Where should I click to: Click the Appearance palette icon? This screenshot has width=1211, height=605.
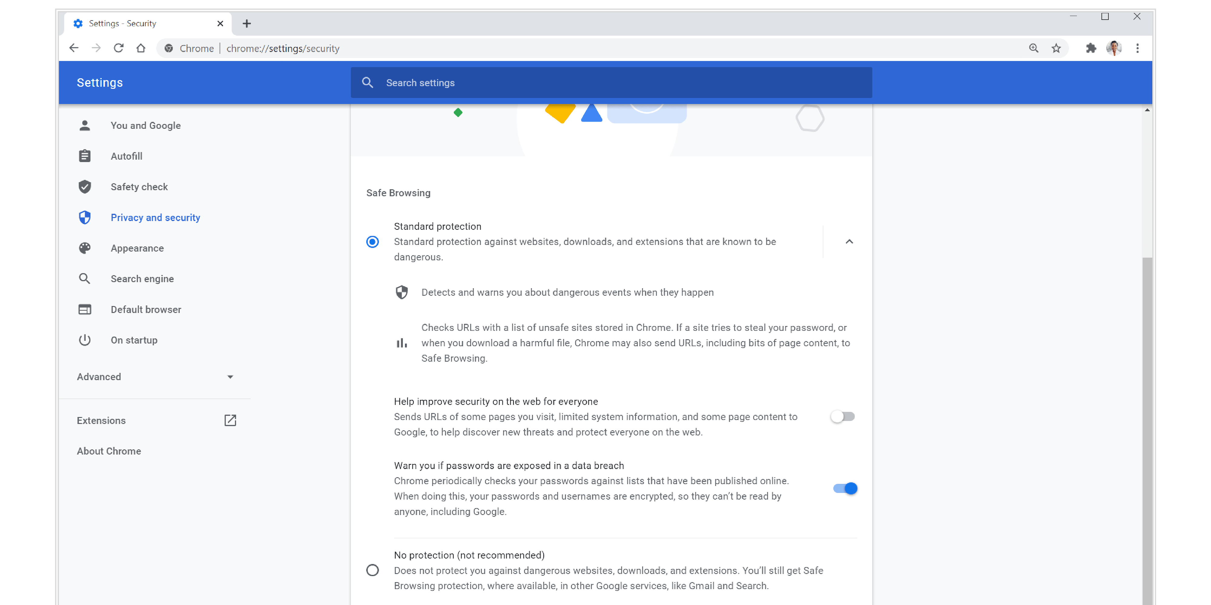[85, 248]
